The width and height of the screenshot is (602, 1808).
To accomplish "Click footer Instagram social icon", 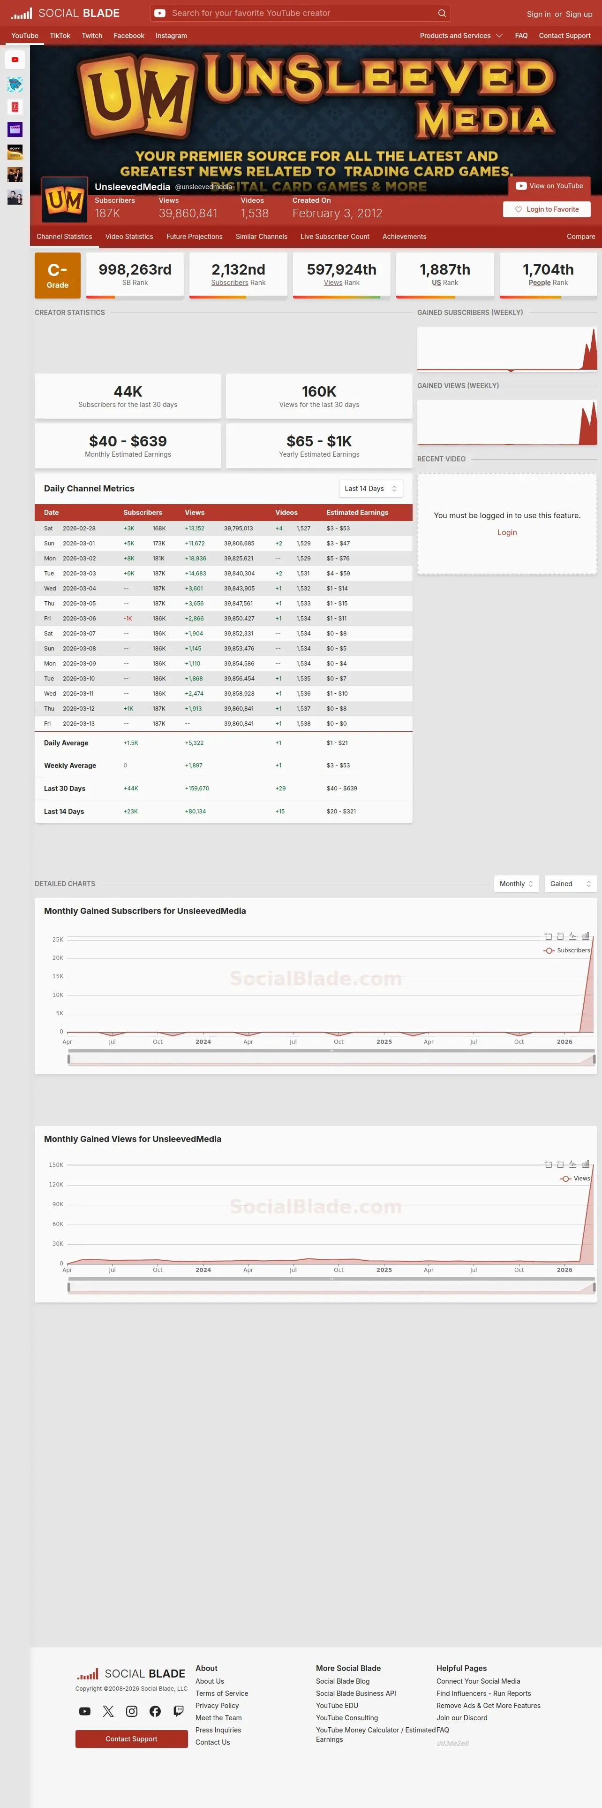I will [132, 1711].
